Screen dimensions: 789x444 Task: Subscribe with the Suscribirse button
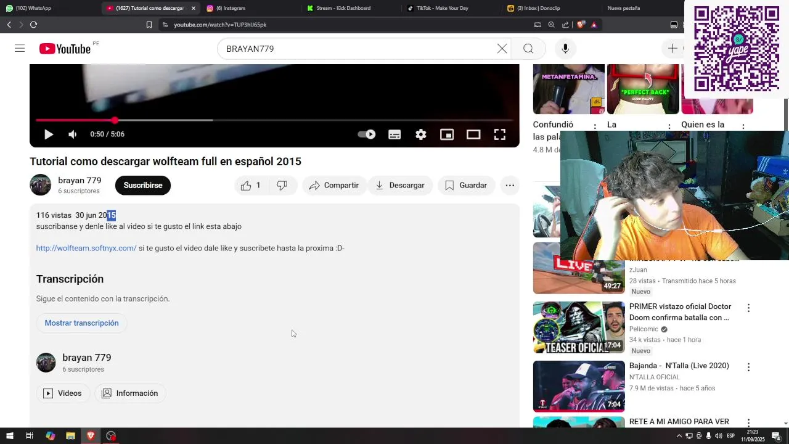pyautogui.click(x=143, y=186)
